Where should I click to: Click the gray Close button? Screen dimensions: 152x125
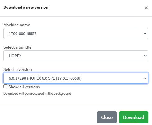coord(107,117)
